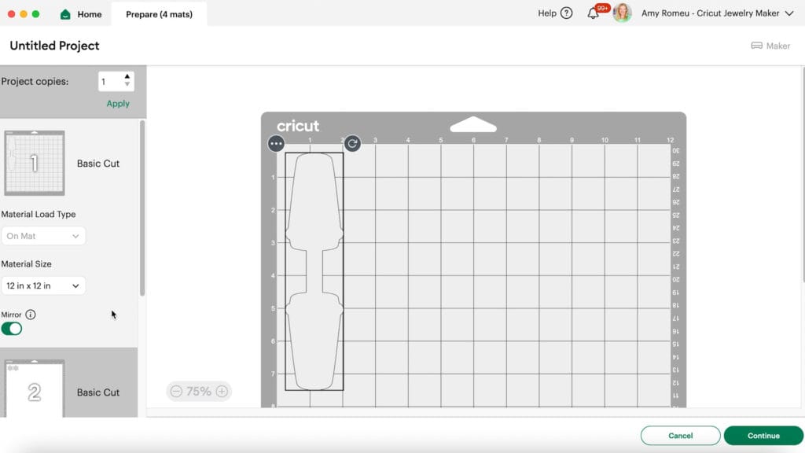Click the Home tab label
This screenshot has height=453, width=805.
pos(90,14)
